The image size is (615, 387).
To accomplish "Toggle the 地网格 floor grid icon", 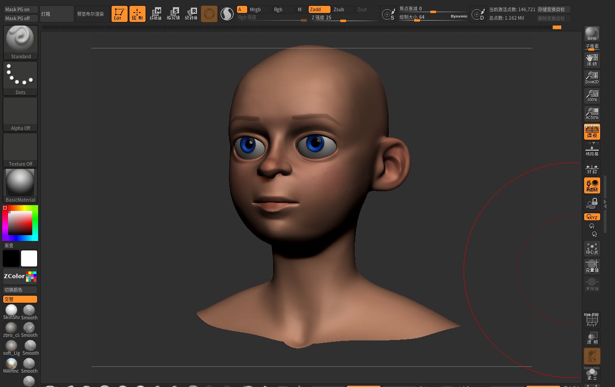I will [x=592, y=150].
